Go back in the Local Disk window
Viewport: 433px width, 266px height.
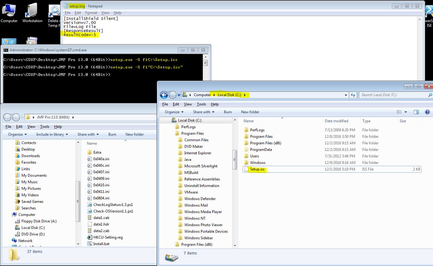point(164,95)
